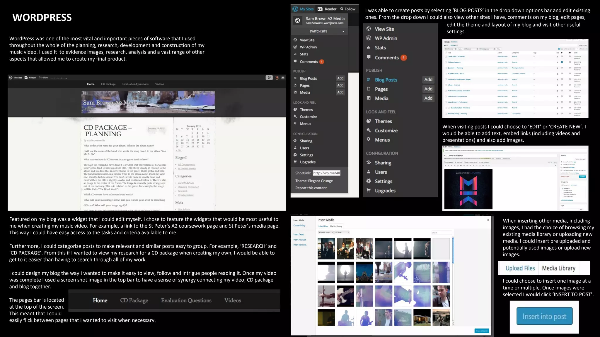
Task: Click the Upgrades cart icon in the enlarged menu
Action: tap(369, 190)
